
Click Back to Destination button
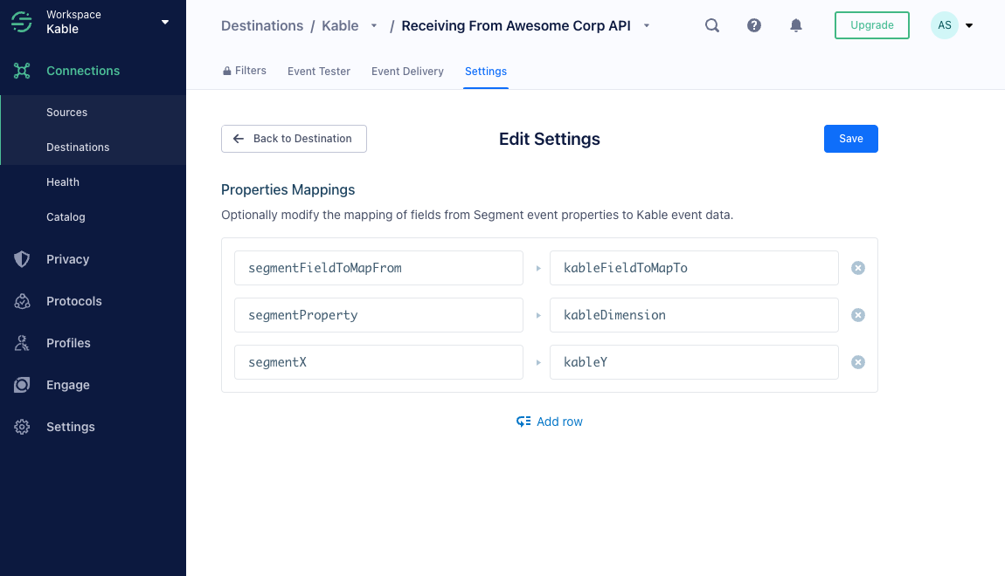[x=294, y=139]
